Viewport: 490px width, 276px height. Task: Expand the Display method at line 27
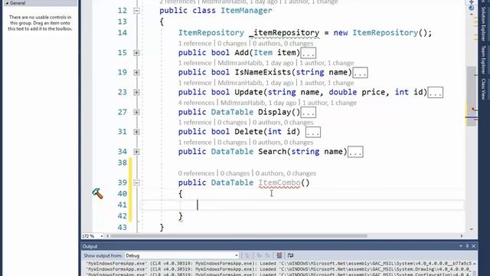click(x=136, y=112)
